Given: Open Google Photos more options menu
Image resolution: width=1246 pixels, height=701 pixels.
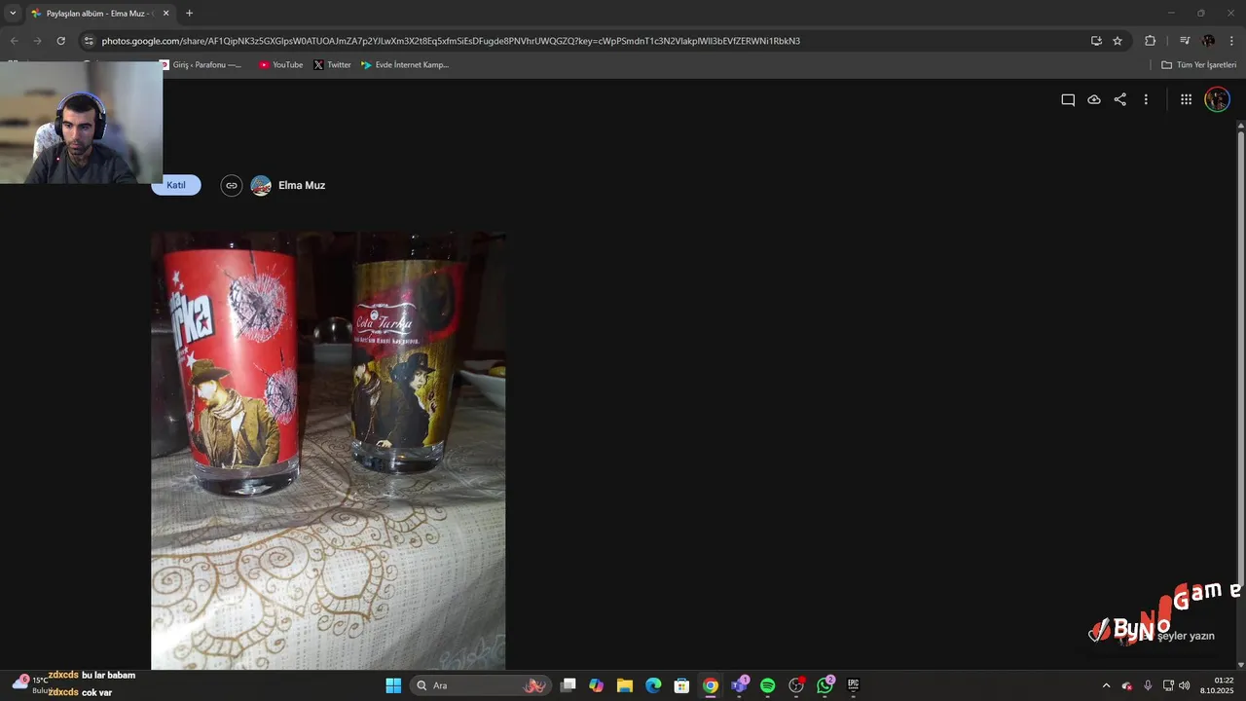Looking at the screenshot, I should pyautogui.click(x=1146, y=99).
